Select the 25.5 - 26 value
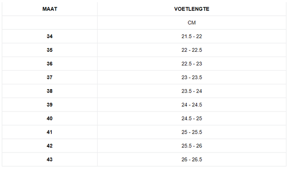The height and width of the screenshot is (169, 289). pyautogui.click(x=192, y=146)
